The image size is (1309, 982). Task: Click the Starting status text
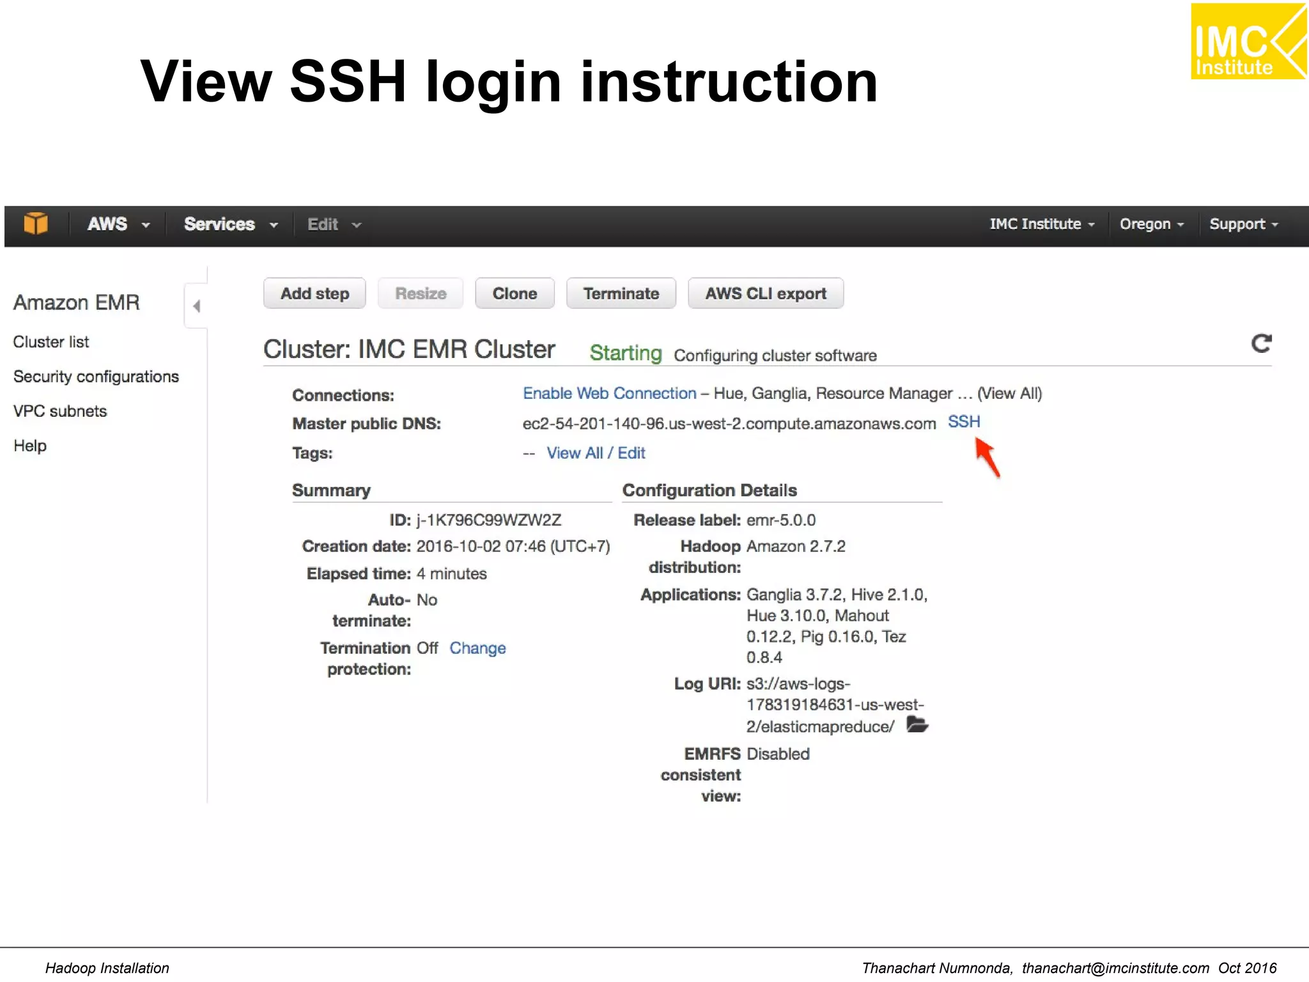pyautogui.click(x=625, y=353)
